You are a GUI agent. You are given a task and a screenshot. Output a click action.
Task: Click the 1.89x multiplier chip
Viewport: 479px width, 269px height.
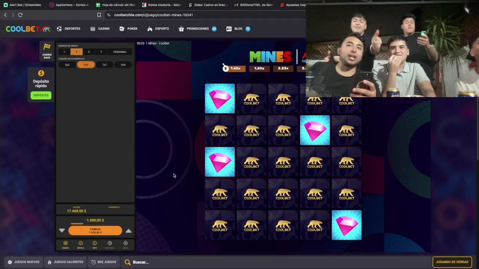[259, 68]
